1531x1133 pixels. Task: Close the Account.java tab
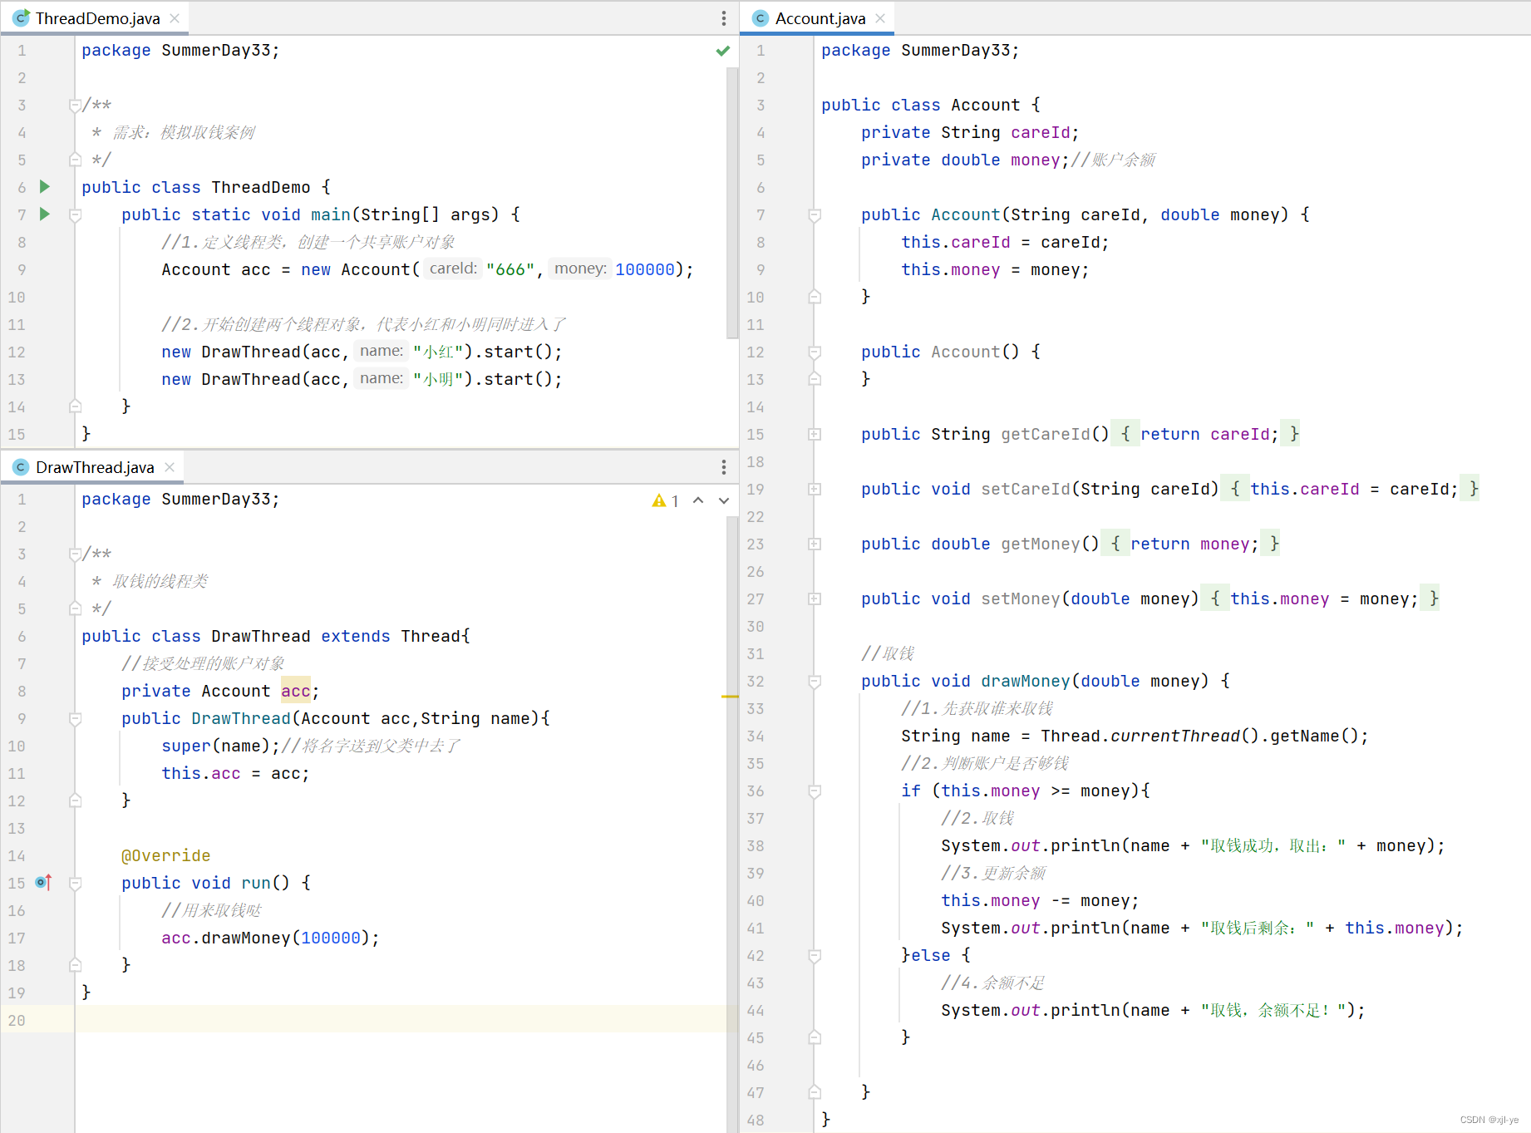click(880, 18)
